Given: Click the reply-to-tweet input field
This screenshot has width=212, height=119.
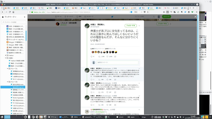Looking at the screenshot, I should coord(118,62).
